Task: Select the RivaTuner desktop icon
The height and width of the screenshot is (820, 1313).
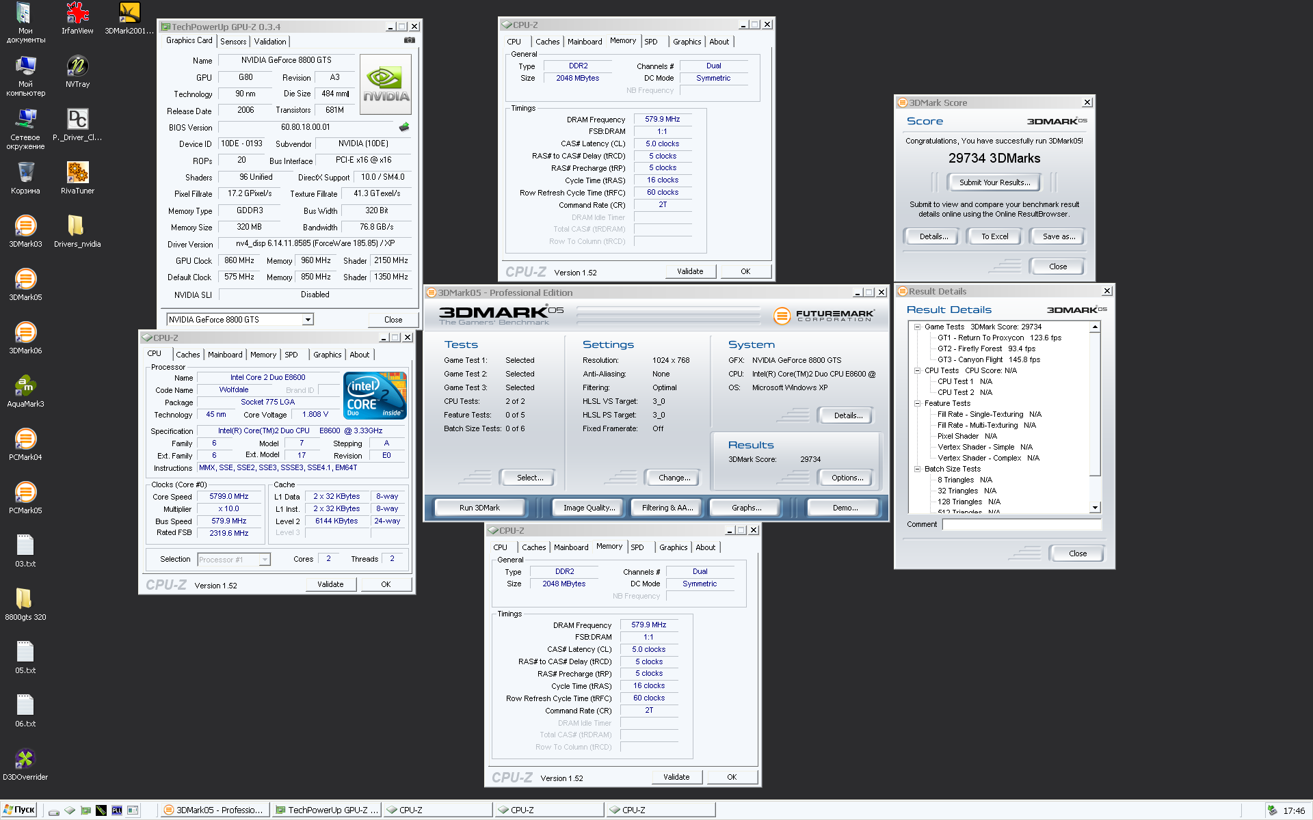Action: (77, 178)
